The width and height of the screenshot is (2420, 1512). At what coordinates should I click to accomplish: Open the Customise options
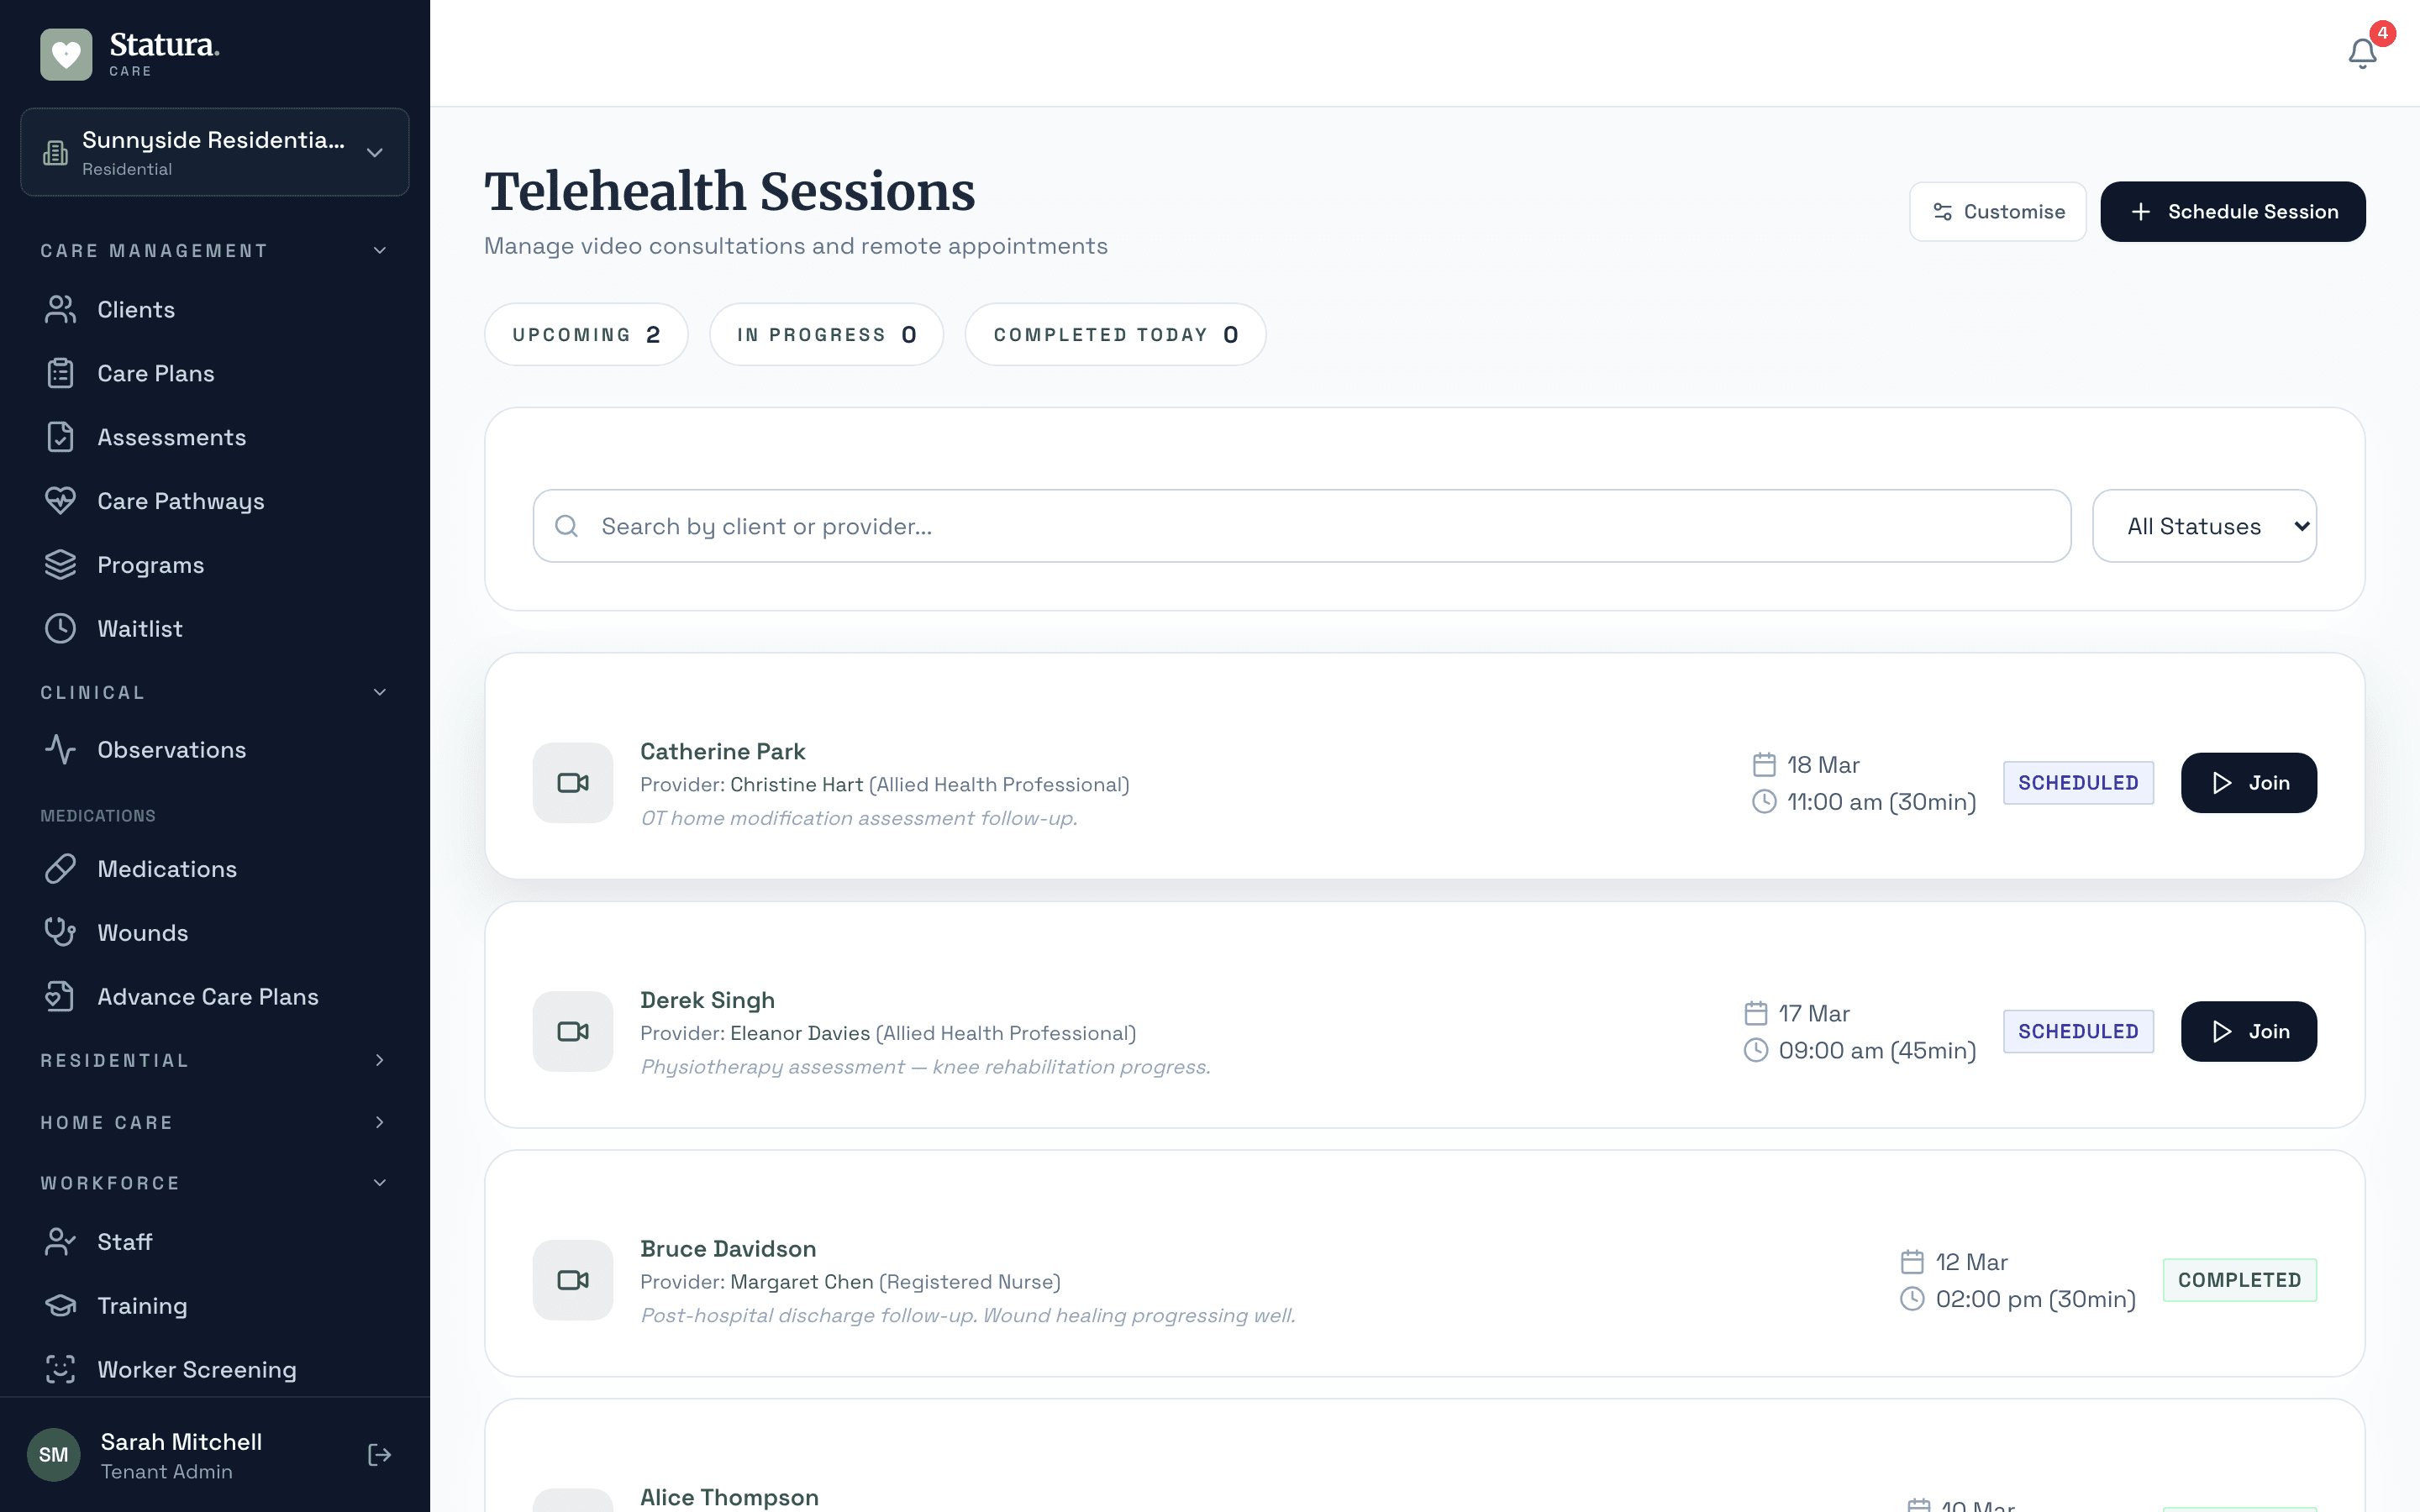coord(1996,211)
